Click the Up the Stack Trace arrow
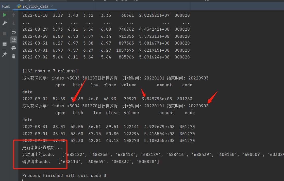 pos(14,15)
